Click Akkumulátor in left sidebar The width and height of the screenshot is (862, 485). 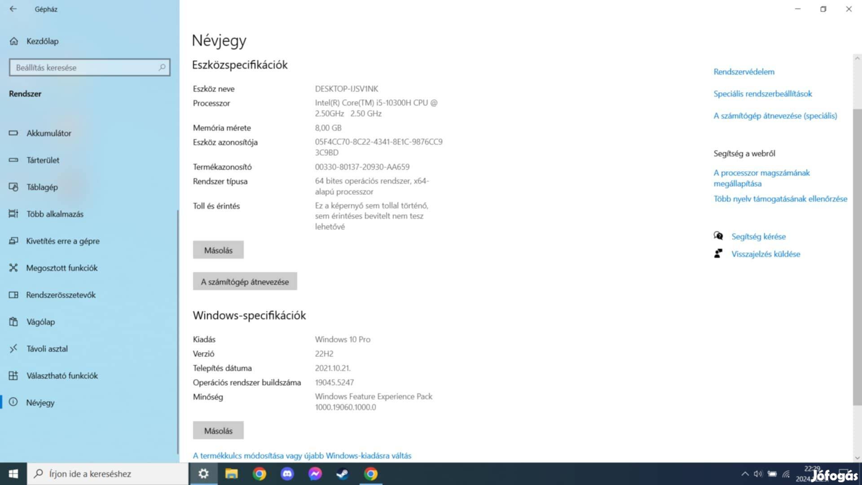click(48, 132)
